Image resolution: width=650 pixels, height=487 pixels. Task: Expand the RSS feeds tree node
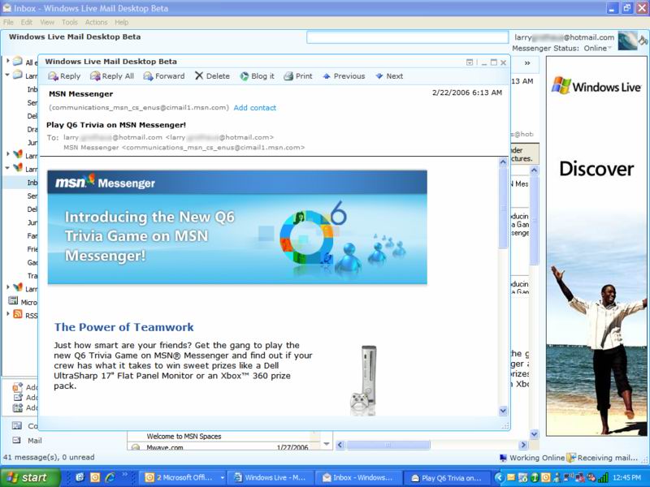[x=7, y=314]
